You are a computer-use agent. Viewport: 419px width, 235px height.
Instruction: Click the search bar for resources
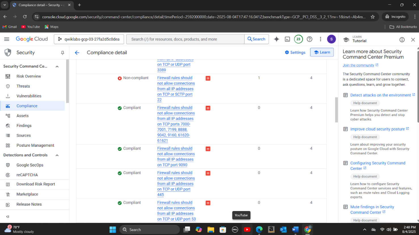click(185, 39)
